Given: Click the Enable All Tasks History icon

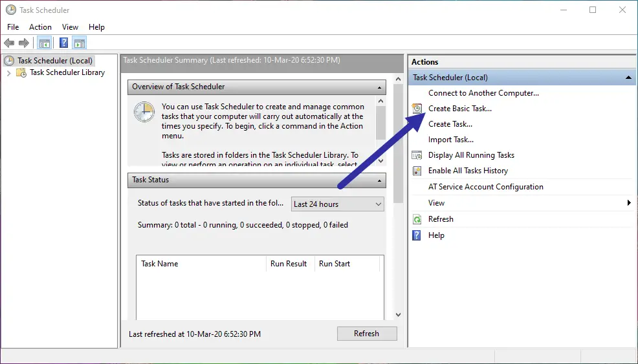Looking at the screenshot, I should click(x=417, y=171).
